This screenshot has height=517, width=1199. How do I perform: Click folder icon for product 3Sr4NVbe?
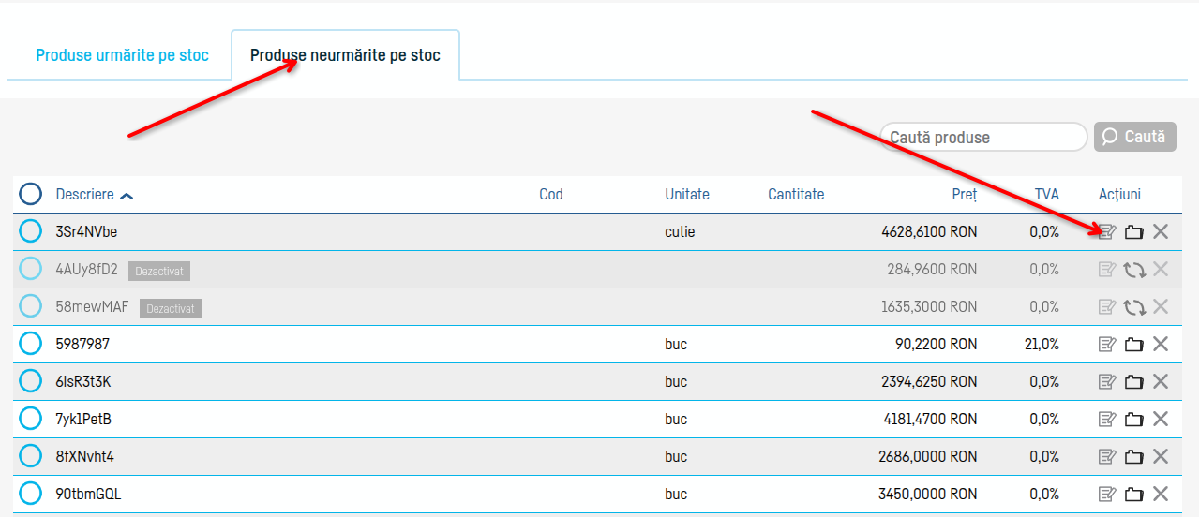pyautogui.click(x=1134, y=232)
